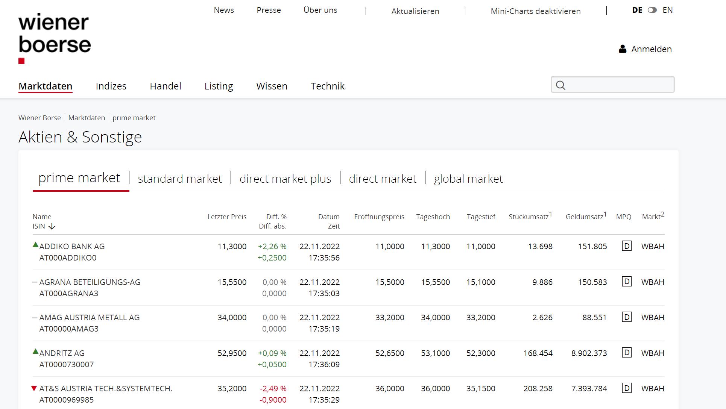
Task: Sort the table by ISIN arrow
Action: tap(52, 226)
